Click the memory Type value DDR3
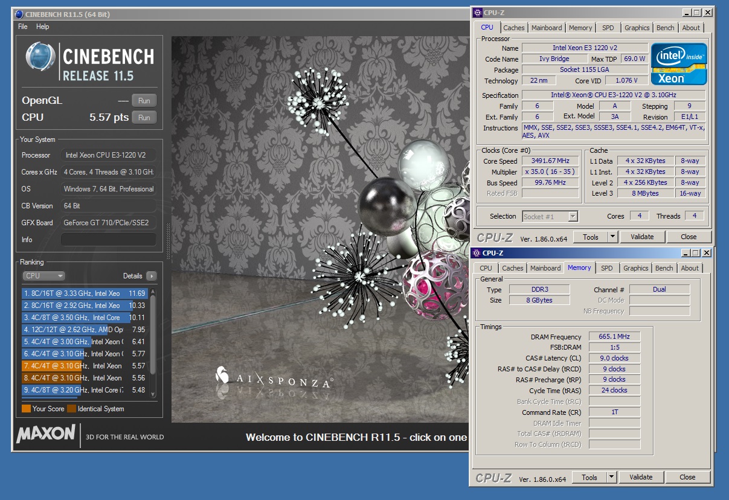 click(539, 289)
